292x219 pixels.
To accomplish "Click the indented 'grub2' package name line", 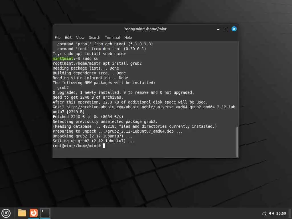I will click(x=63, y=88).
